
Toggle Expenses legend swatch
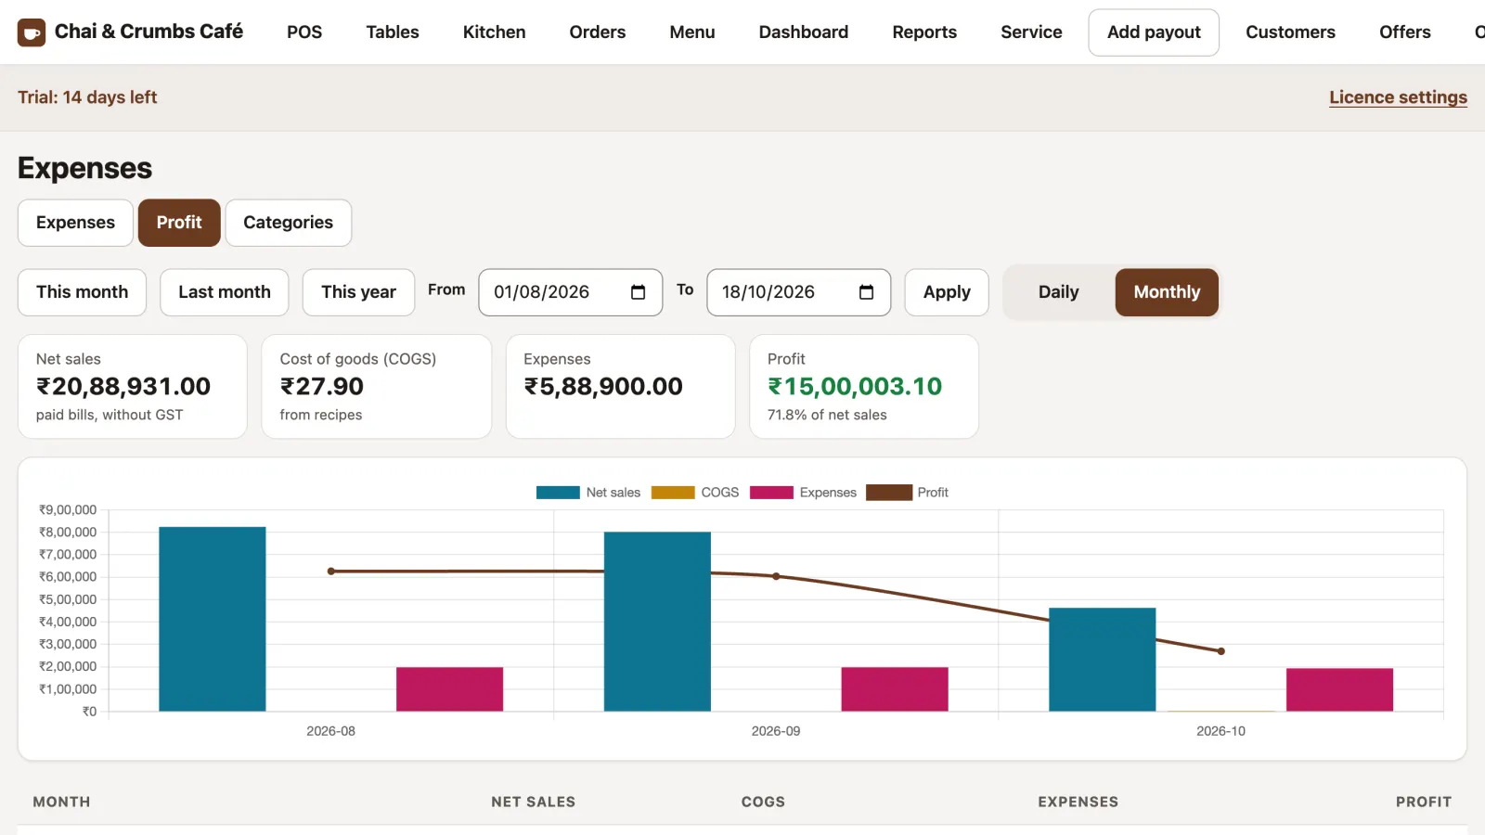pyautogui.click(x=771, y=493)
